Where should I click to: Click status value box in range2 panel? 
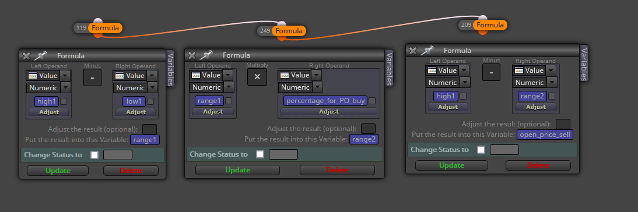tap(283, 154)
